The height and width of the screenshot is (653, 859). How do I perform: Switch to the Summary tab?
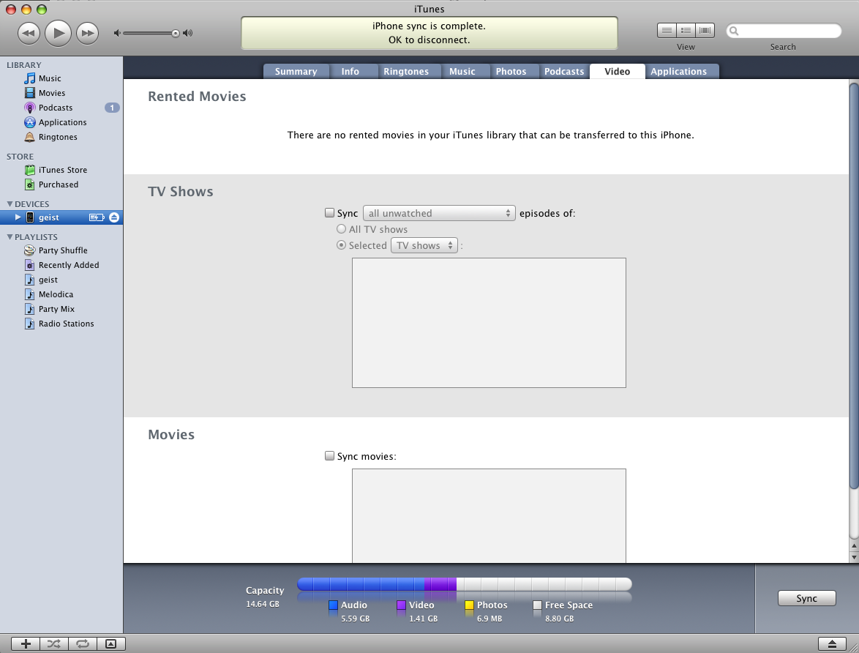click(x=296, y=71)
